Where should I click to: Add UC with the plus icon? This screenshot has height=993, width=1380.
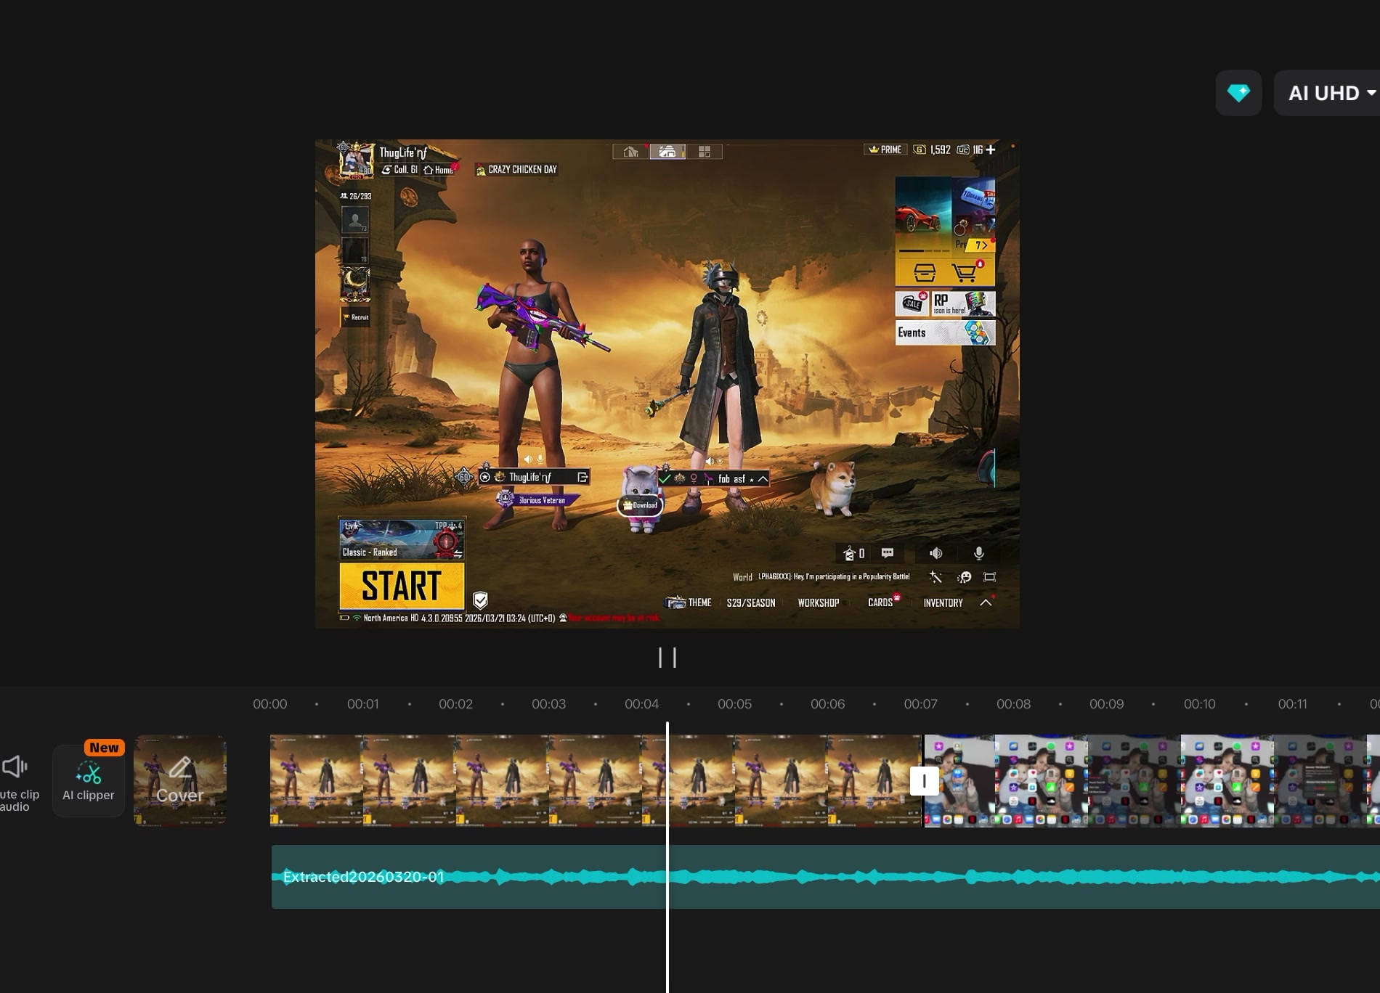tap(991, 150)
